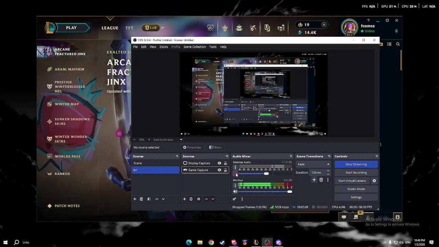Open virtual camera settings gear

click(374, 181)
